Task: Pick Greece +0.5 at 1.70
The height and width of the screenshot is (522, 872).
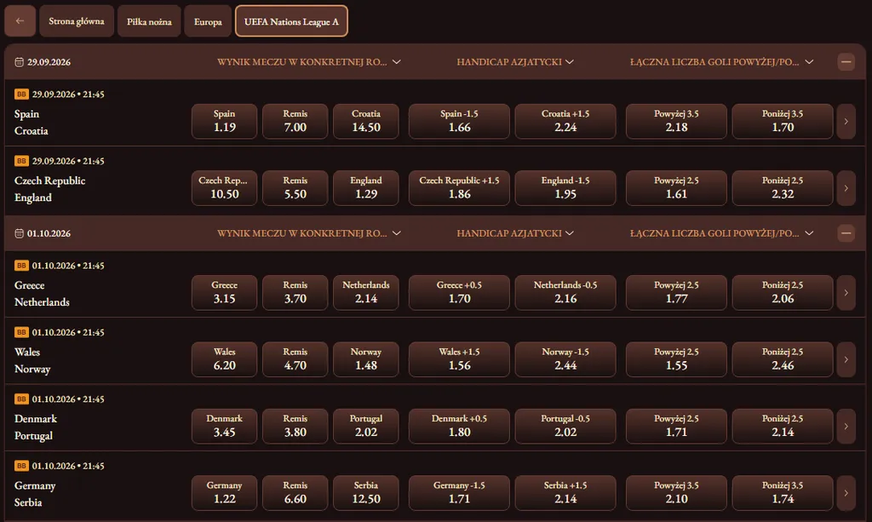Action: pos(459,292)
